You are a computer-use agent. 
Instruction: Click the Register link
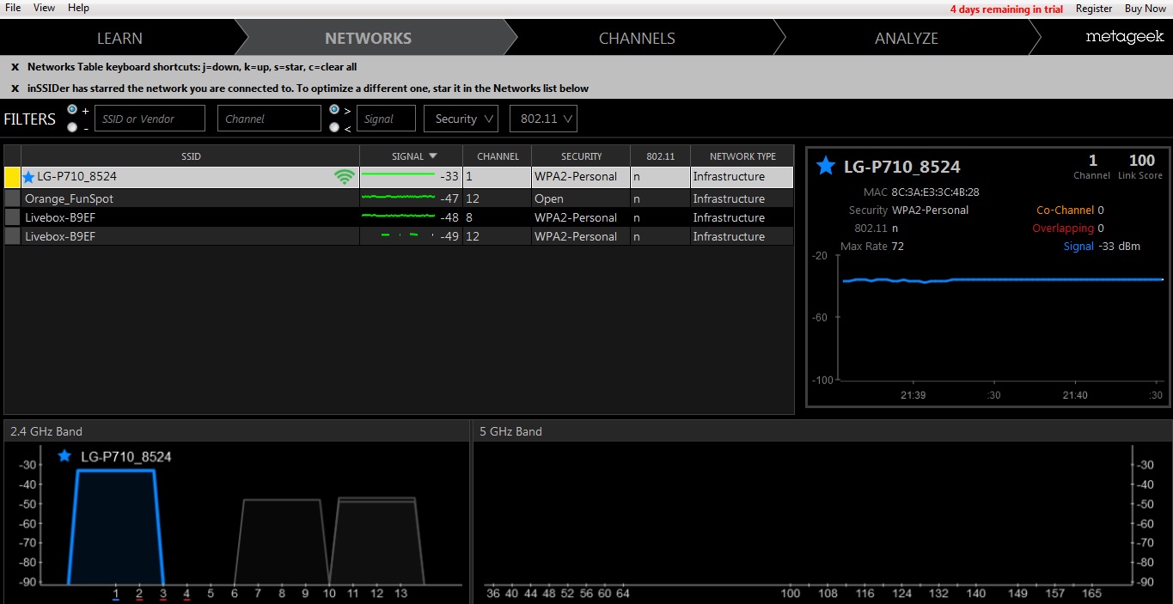(x=1094, y=9)
